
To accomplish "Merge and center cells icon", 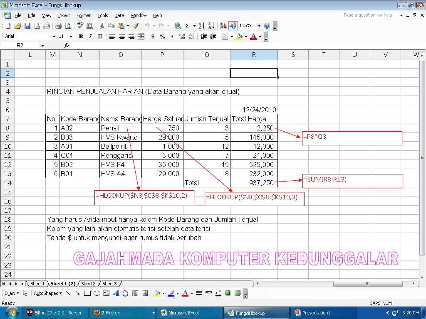I will point(141,37).
